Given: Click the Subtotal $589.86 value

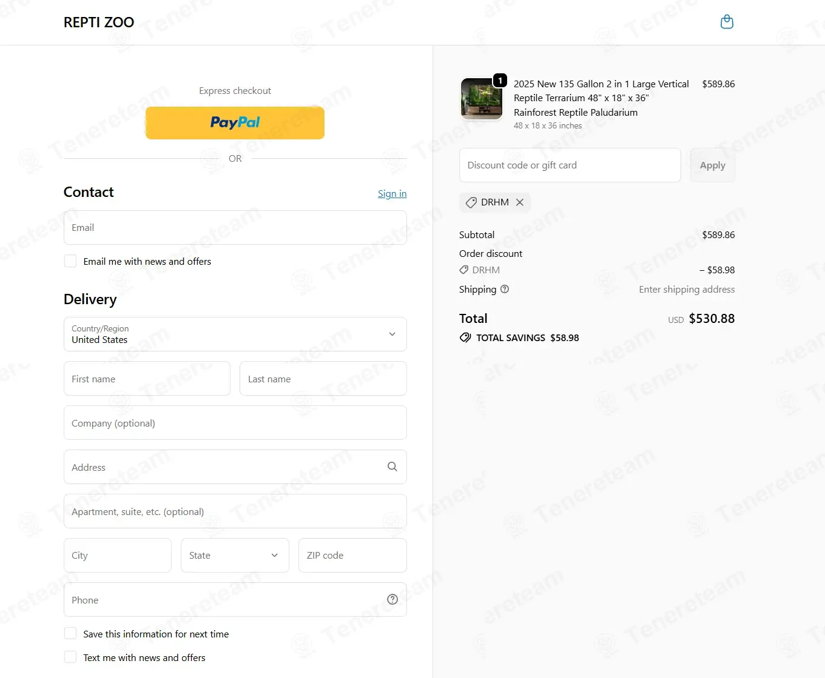Looking at the screenshot, I should coord(718,235).
